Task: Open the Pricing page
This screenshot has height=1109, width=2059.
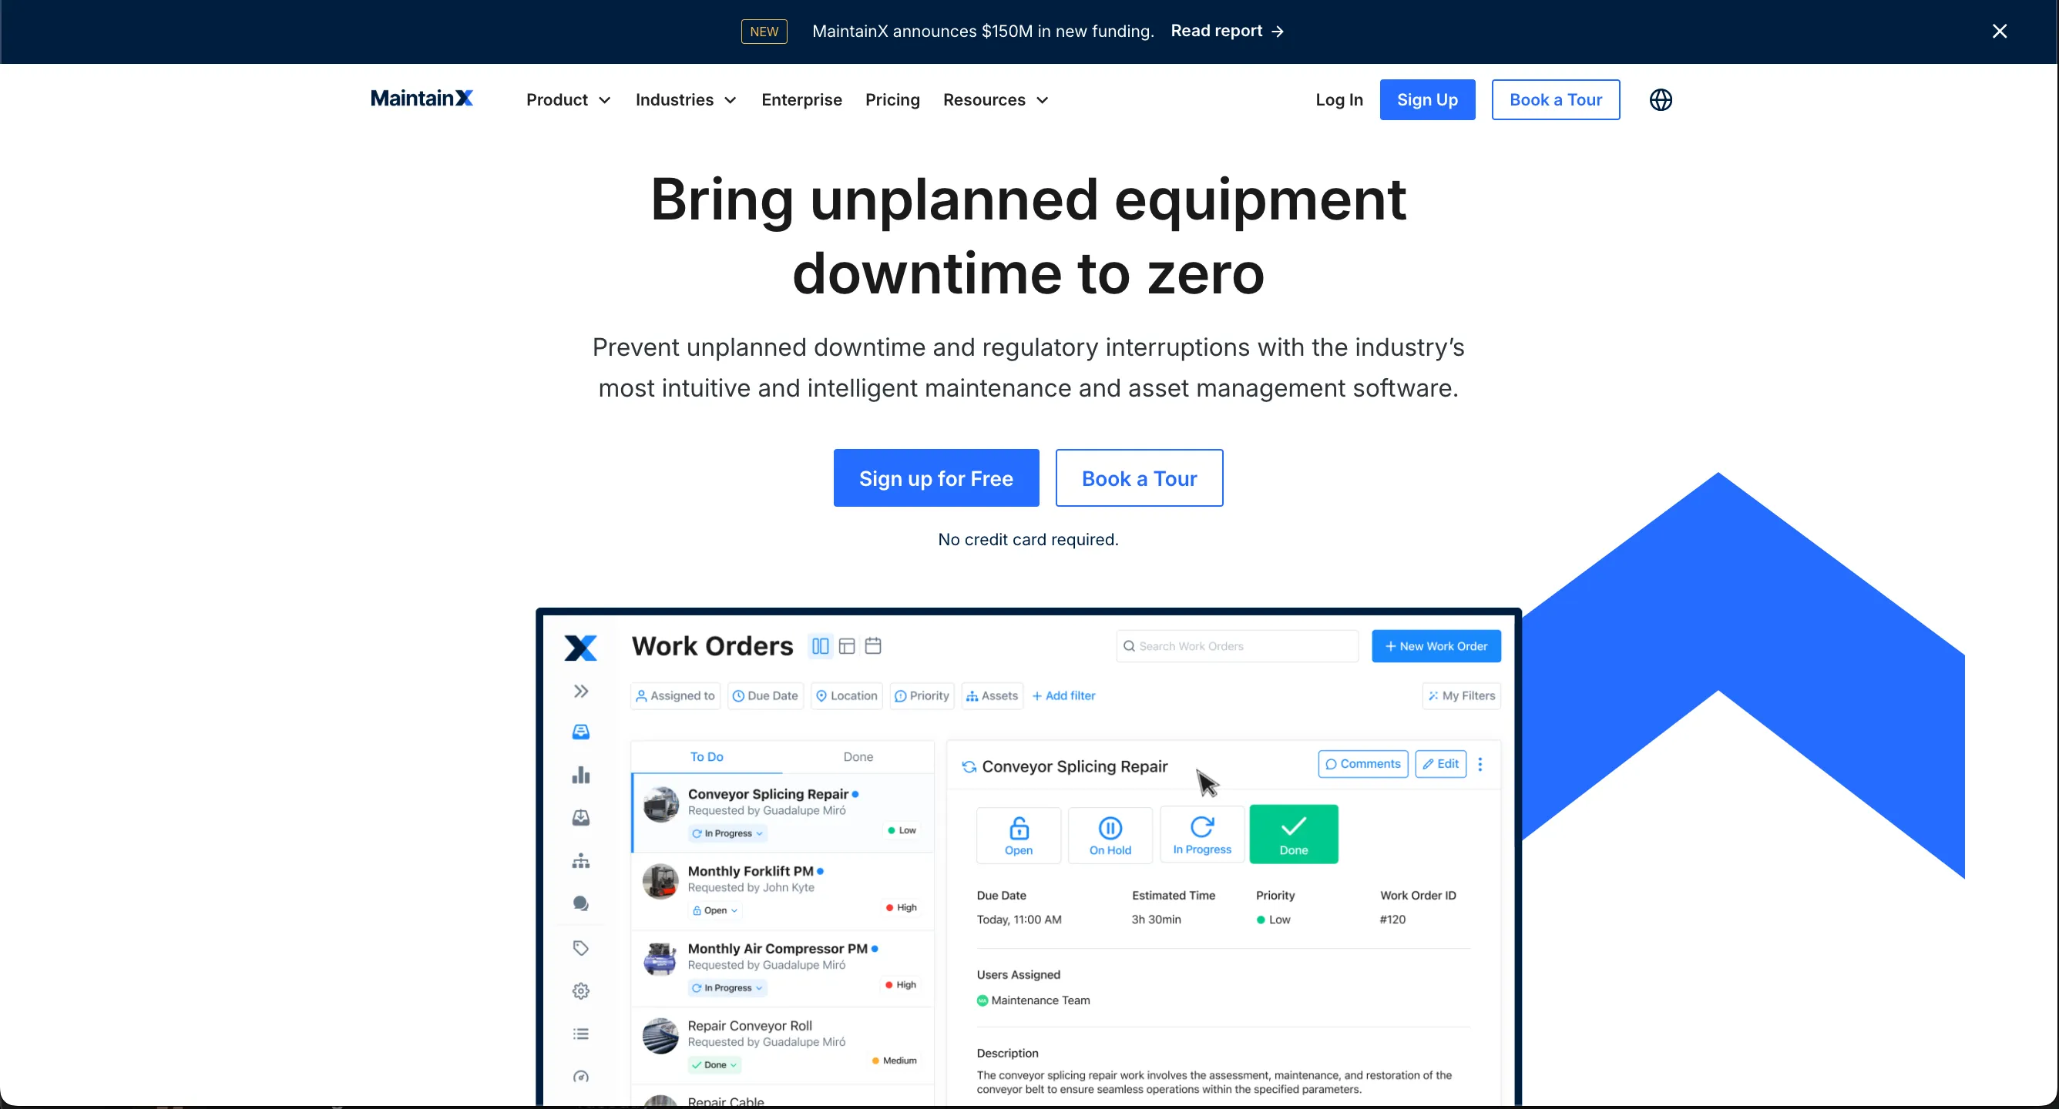Action: pyautogui.click(x=892, y=100)
